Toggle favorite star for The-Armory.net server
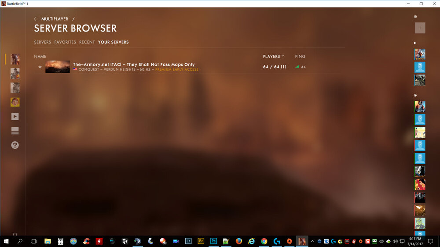Image resolution: width=440 pixels, height=247 pixels. click(40, 67)
